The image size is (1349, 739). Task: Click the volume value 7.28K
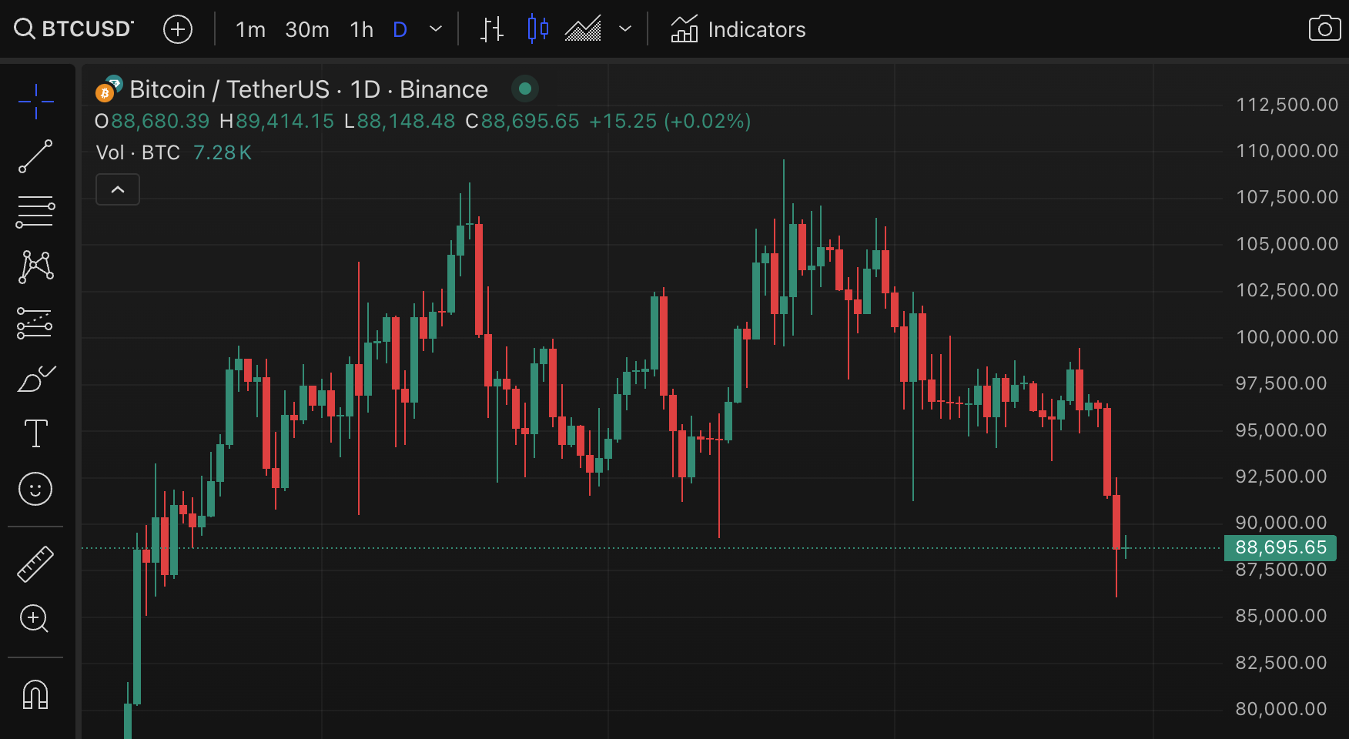click(223, 152)
